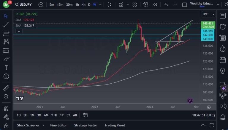Switch to 5m timeframe
Screen dimensions: 228x130
[52, 5]
